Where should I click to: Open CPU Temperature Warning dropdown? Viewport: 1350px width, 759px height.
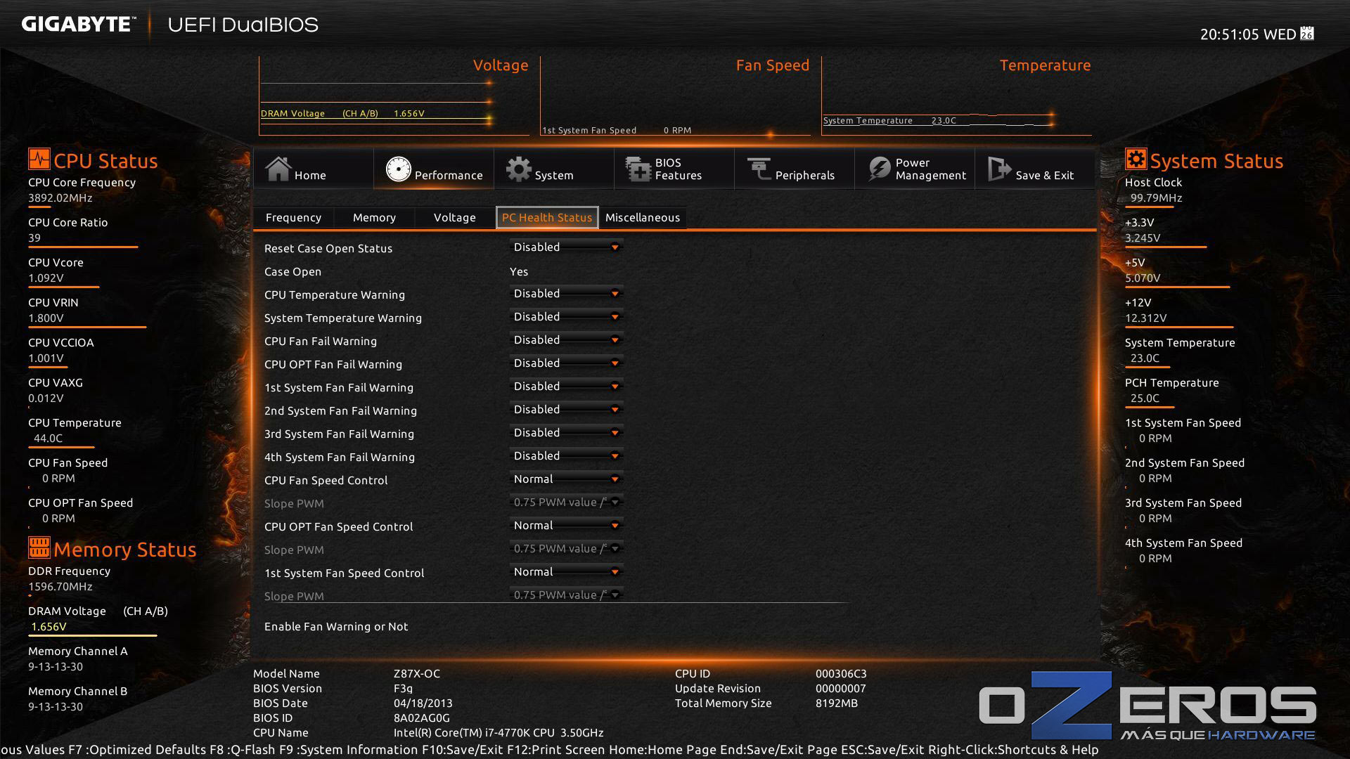pos(566,294)
